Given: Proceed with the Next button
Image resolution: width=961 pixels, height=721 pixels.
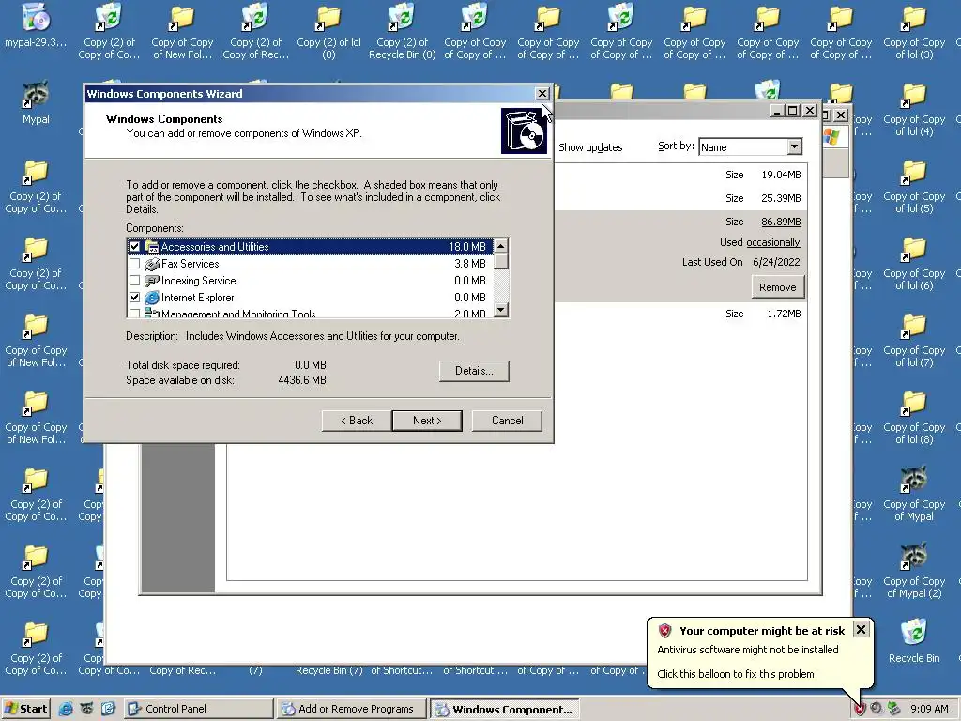Looking at the screenshot, I should click(x=427, y=421).
